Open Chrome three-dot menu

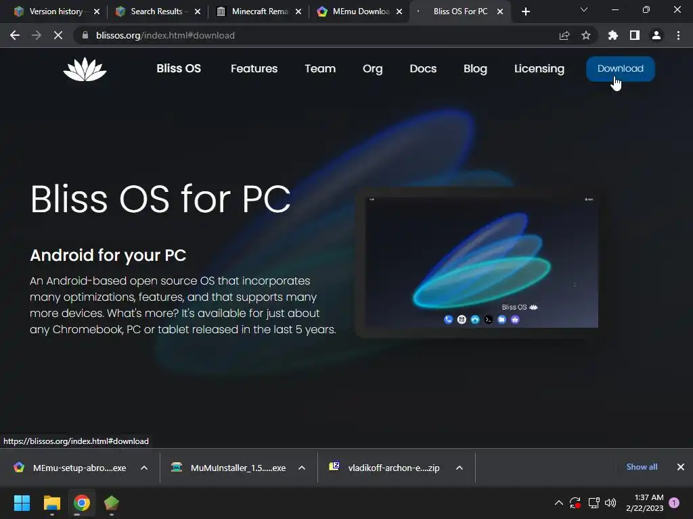[x=678, y=35]
